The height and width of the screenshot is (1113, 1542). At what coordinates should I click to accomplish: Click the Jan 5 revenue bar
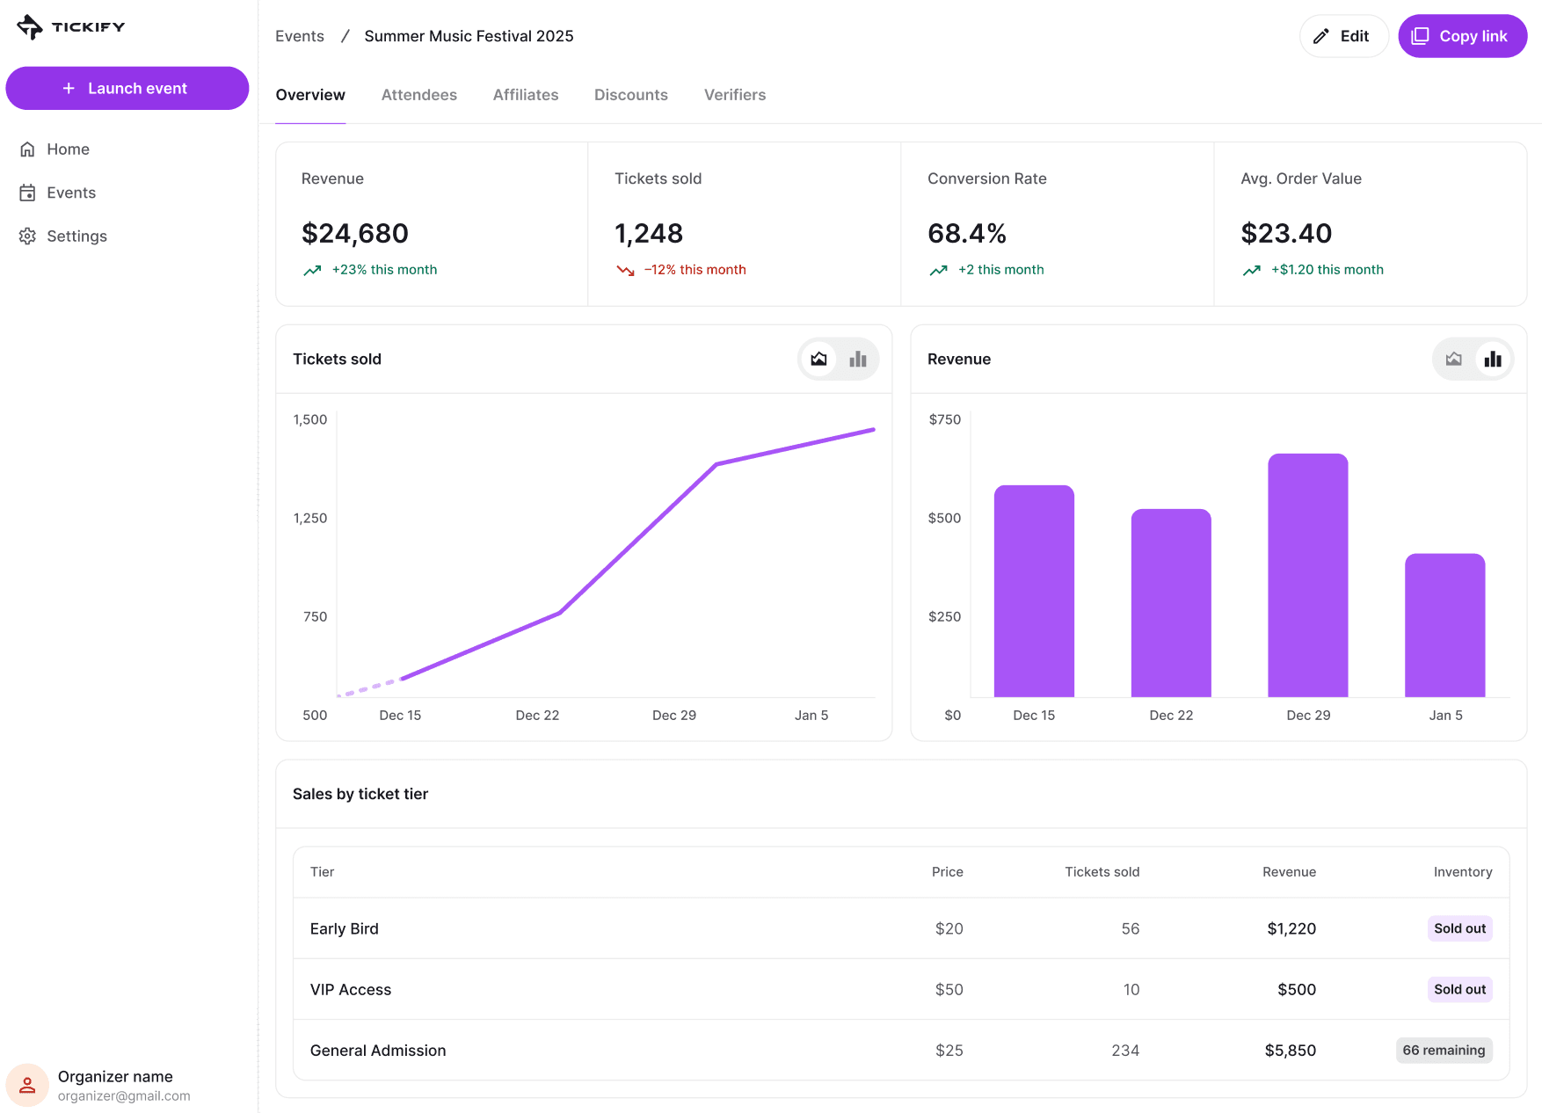(x=1444, y=625)
